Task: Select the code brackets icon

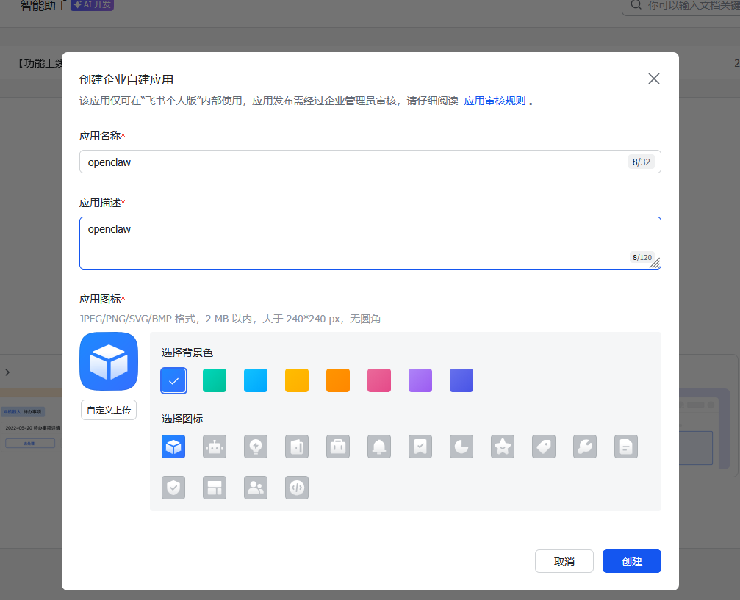Action: tap(297, 488)
